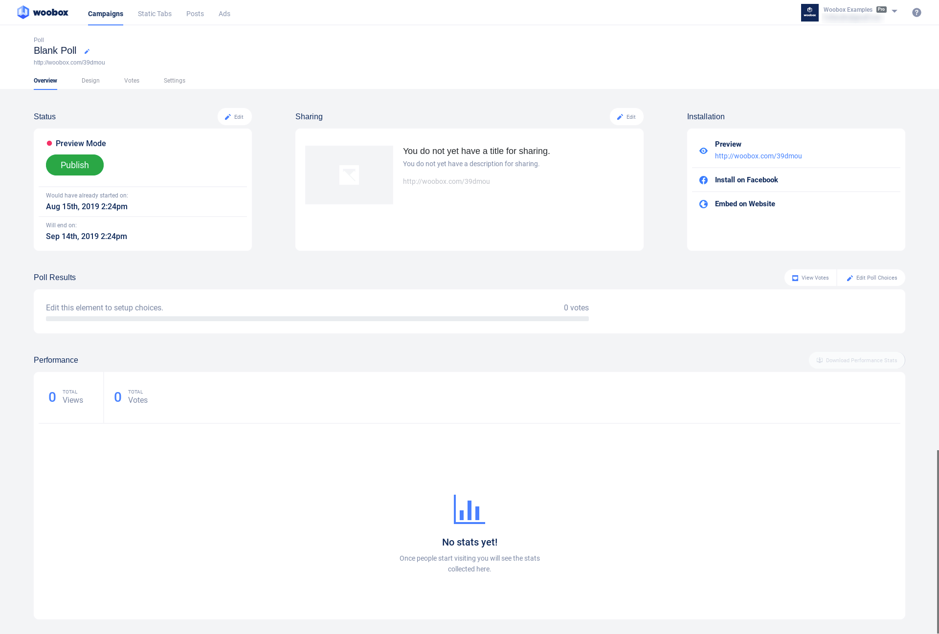The height and width of the screenshot is (634, 939).
Task: Switch to the Design sub-tab
Action: (x=90, y=81)
